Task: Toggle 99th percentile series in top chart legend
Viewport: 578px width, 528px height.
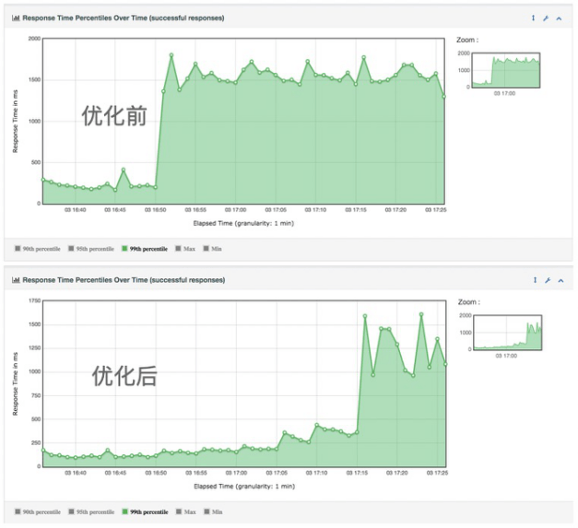Action: coord(147,248)
